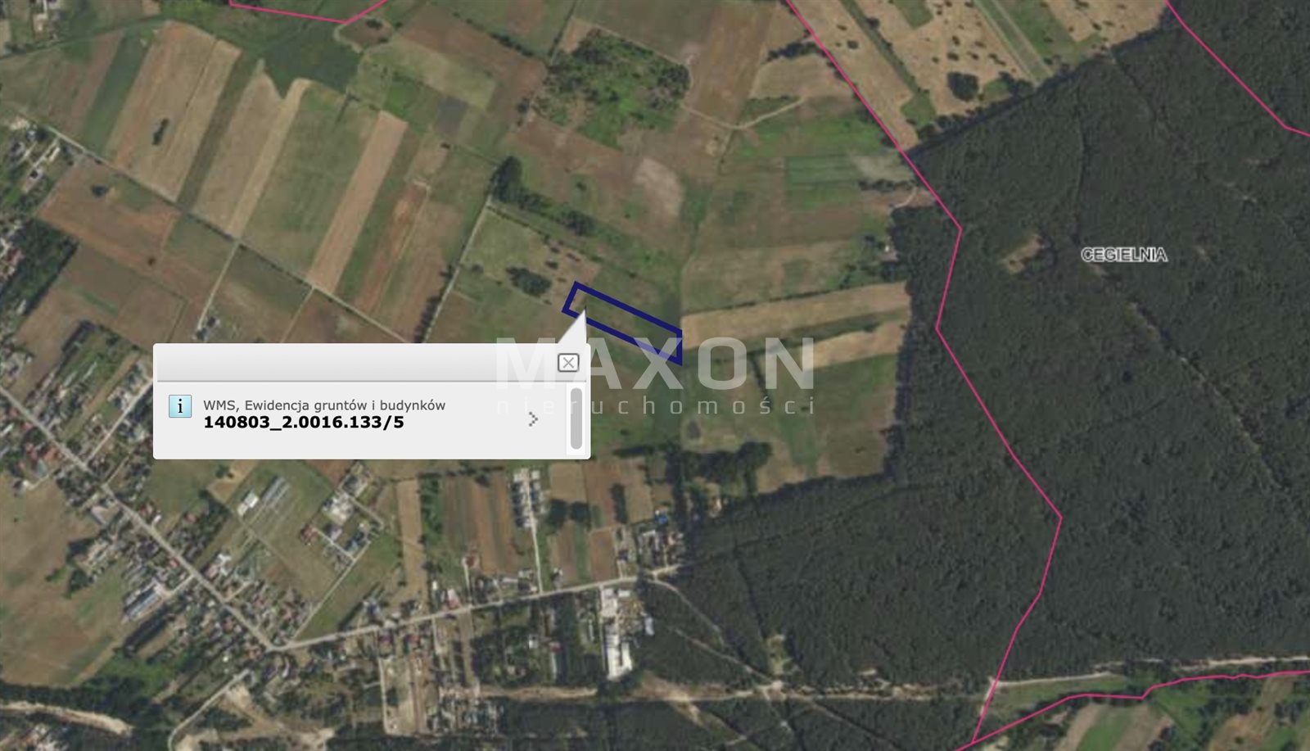This screenshot has height=751, width=1310.
Task: Click the nieruchomości watermark text
Action: click(x=655, y=405)
